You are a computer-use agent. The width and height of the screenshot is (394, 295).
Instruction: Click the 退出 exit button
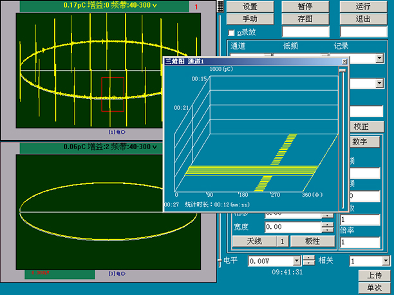(363, 19)
